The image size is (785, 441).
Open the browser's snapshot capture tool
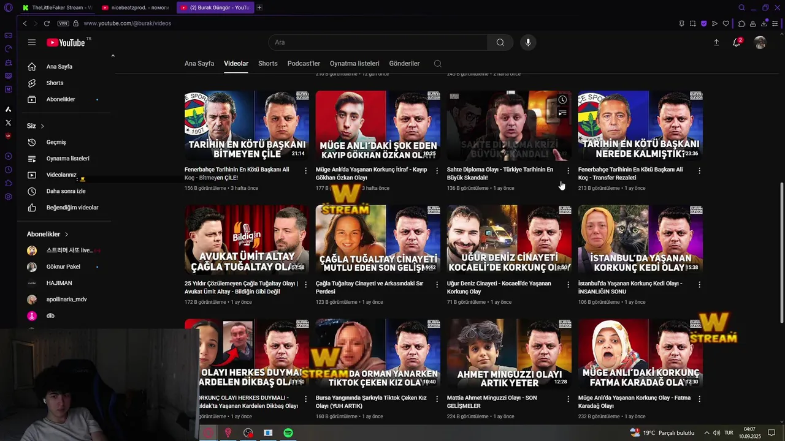click(x=692, y=23)
